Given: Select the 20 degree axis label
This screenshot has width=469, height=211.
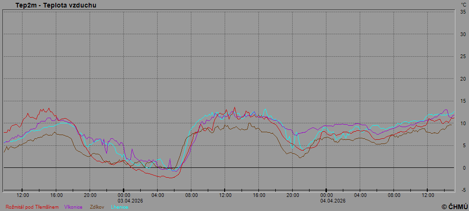Looking at the screenshot, I should pos(462,79).
